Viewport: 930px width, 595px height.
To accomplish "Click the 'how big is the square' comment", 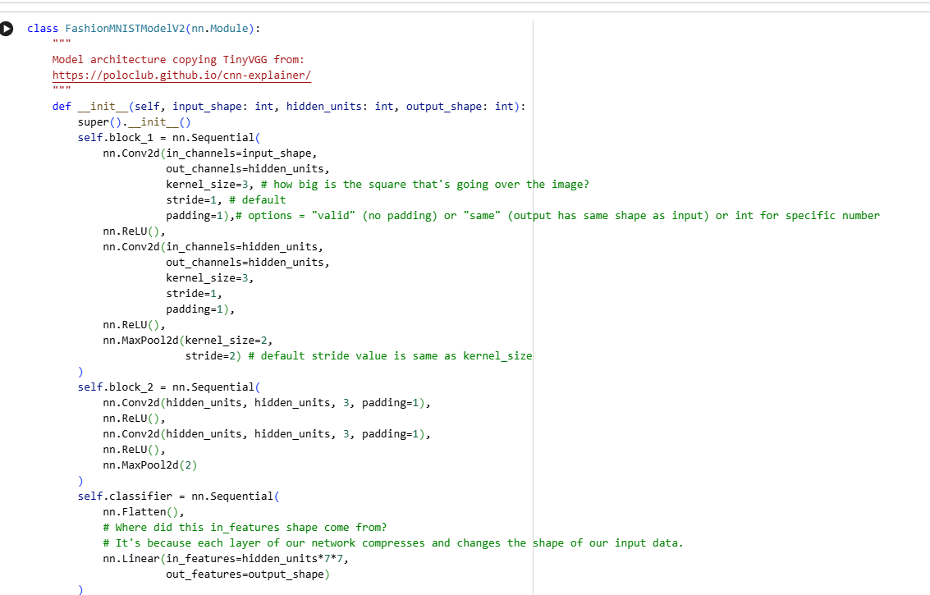I will 430,185.
